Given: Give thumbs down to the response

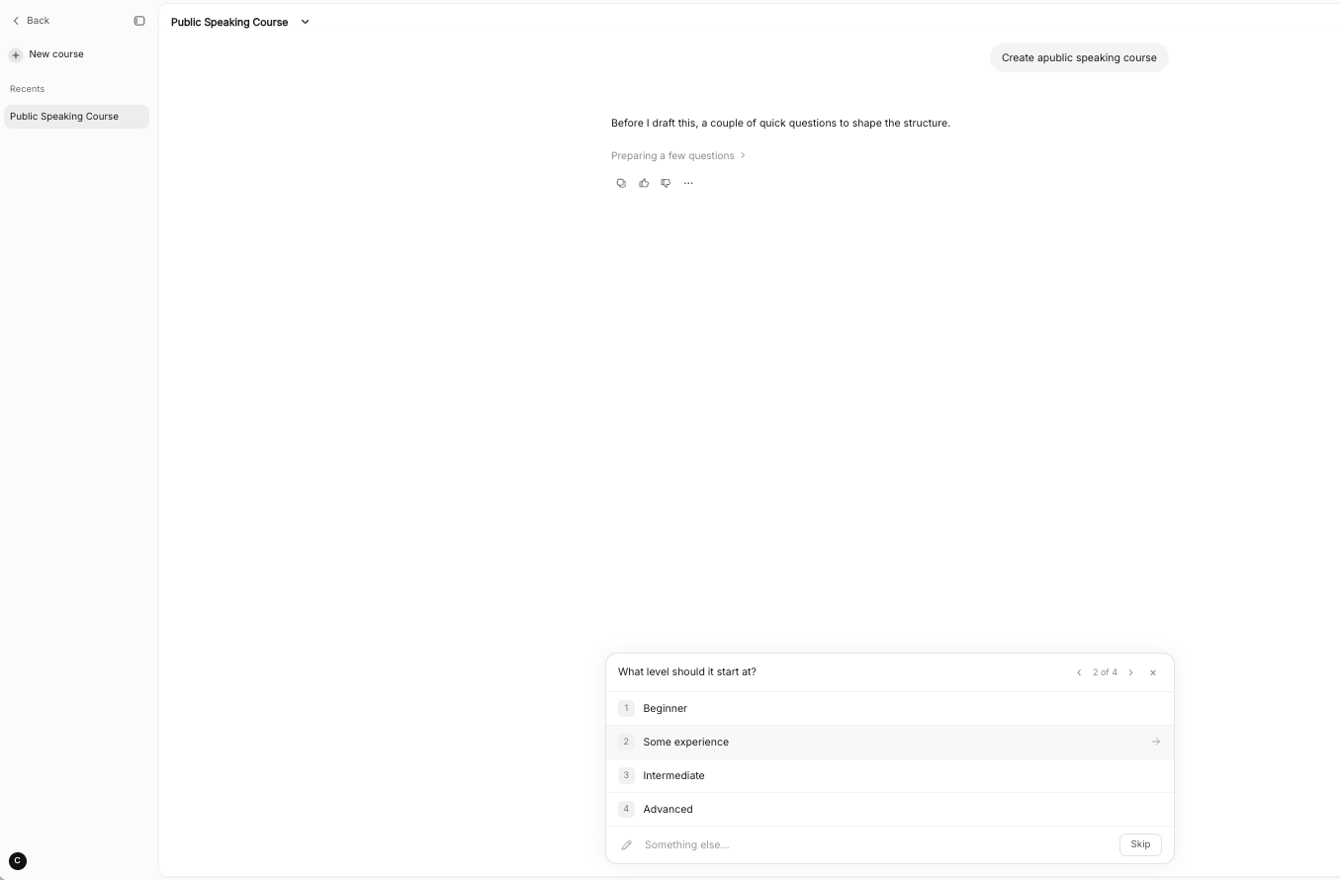Looking at the screenshot, I should click(666, 183).
